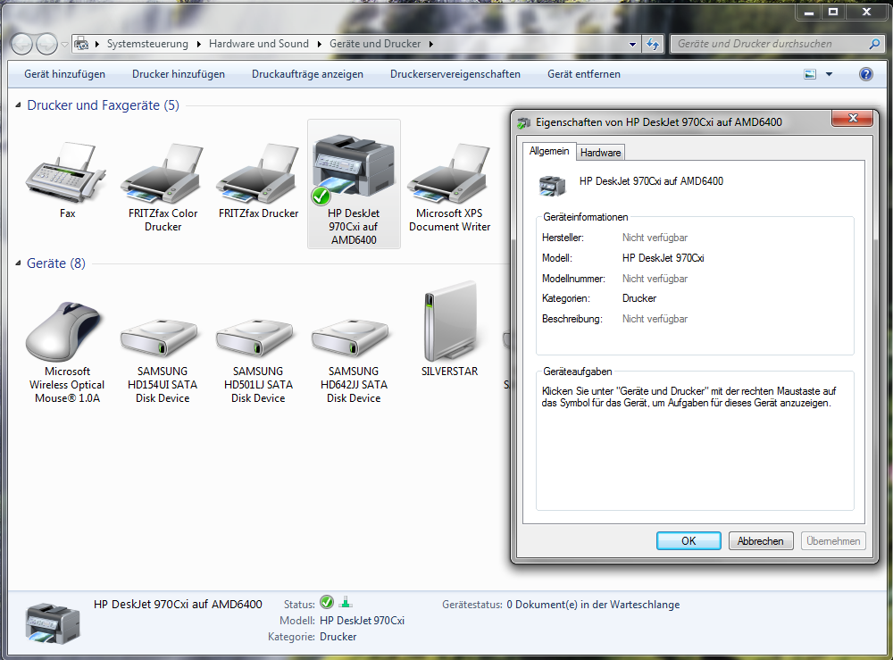Click the Modell value HP DeskJet 970Cxi in dialog
Image resolution: width=893 pixels, height=660 pixels.
[x=663, y=258]
